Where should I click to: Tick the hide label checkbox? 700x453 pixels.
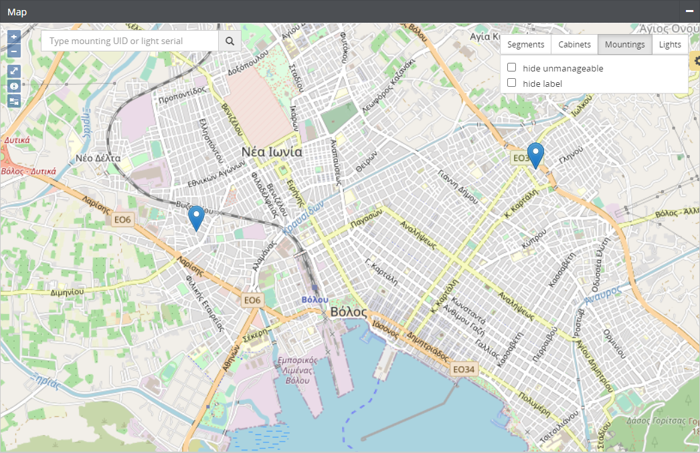coord(512,83)
